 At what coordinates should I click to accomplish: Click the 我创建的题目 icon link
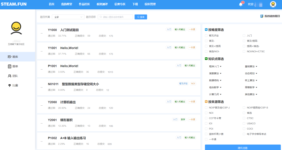262,16
